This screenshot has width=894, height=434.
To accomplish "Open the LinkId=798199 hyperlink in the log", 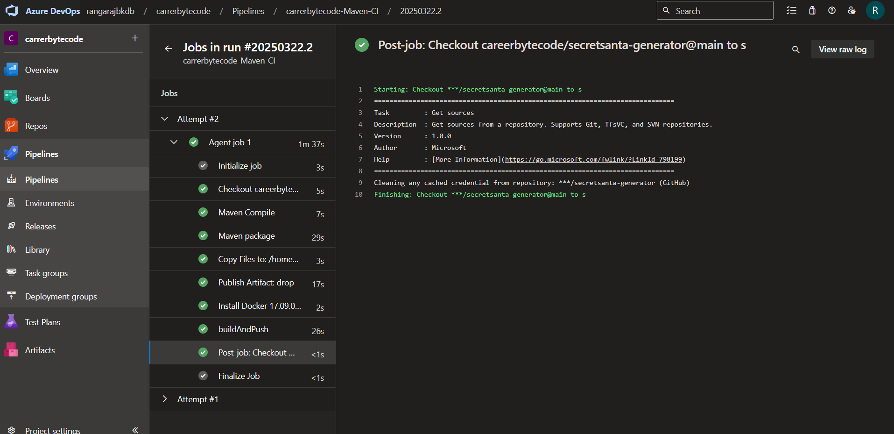I will coord(593,159).
